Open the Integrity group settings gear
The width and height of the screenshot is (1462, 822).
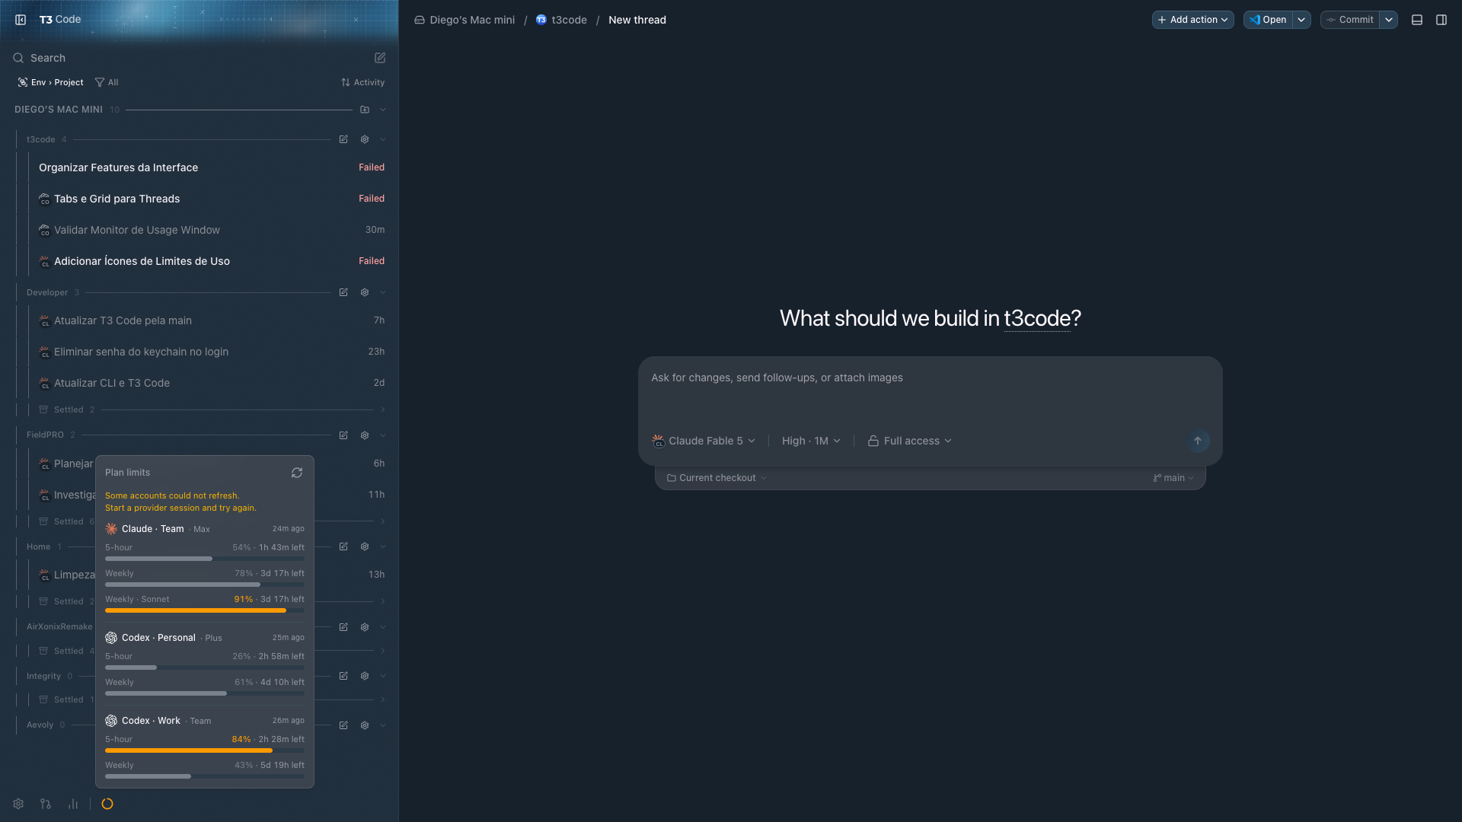[x=365, y=676]
